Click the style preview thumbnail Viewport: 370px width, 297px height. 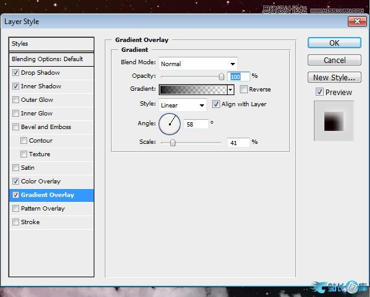click(x=334, y=119)
